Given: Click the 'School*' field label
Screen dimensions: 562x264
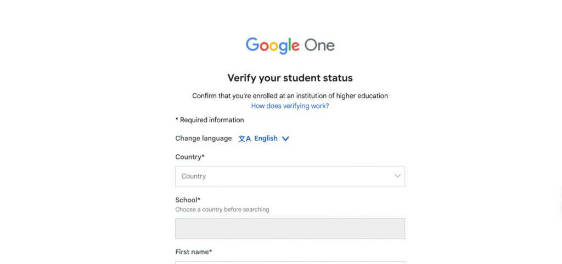Looking at the screenshot, I should pyautogui.click(x=188, y=200).
